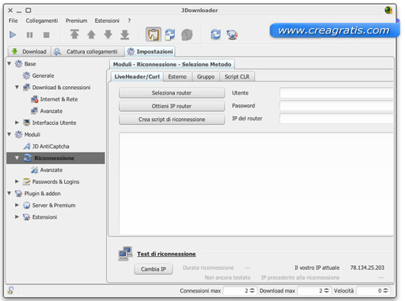
Task: Open the Collegamenti menu
Action: tap(41, 21)
